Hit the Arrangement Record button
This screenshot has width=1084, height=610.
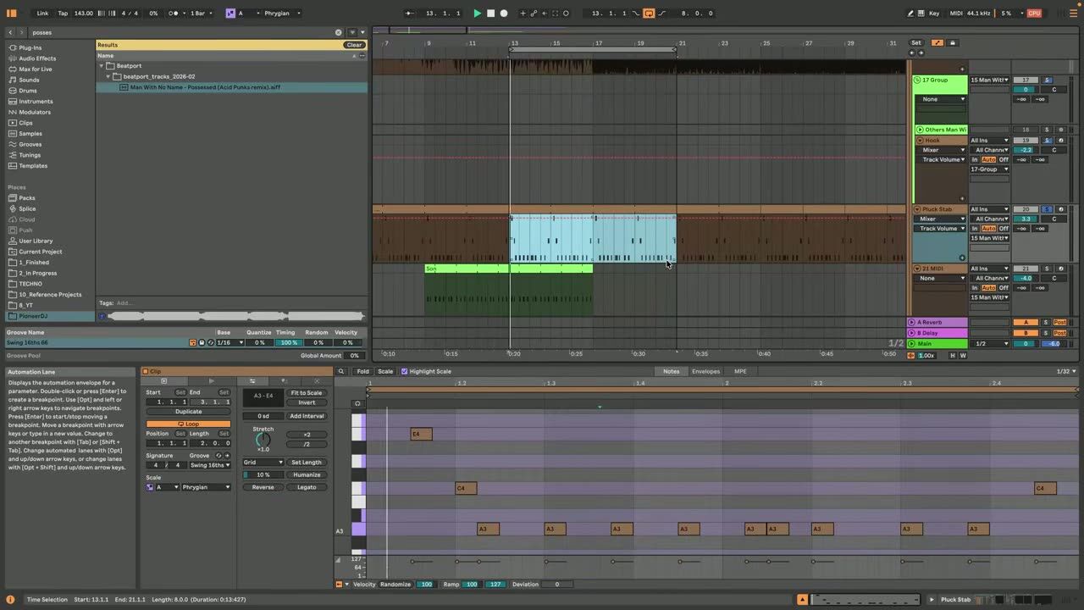[504, 14]
